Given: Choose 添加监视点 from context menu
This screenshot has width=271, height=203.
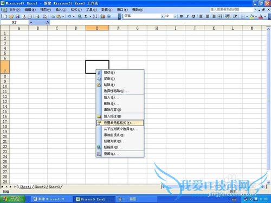Looking at the screenshot, I should pyautogui.click(x=120, y=135).
